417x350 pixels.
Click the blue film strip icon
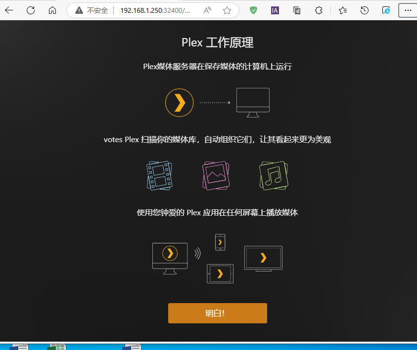tap(159, 175)
